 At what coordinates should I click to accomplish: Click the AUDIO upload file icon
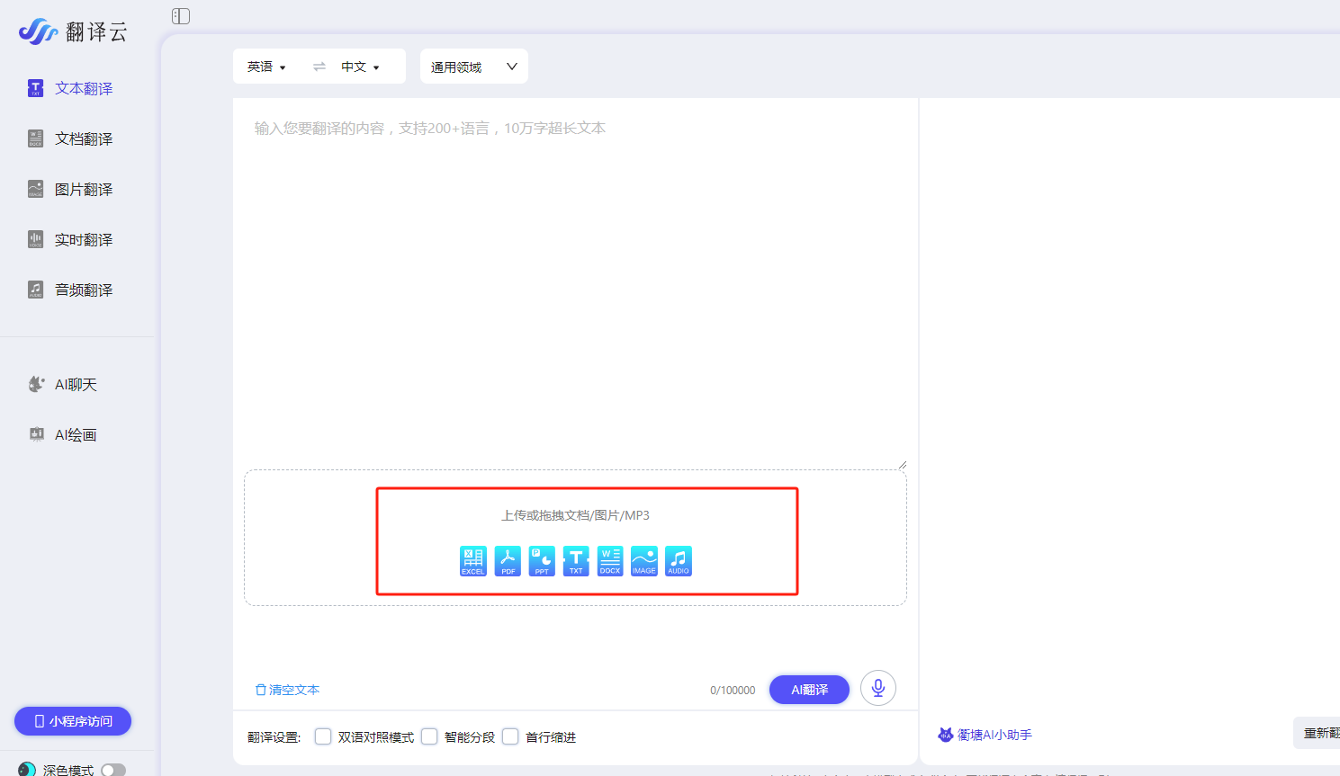(x=679, y=560)
